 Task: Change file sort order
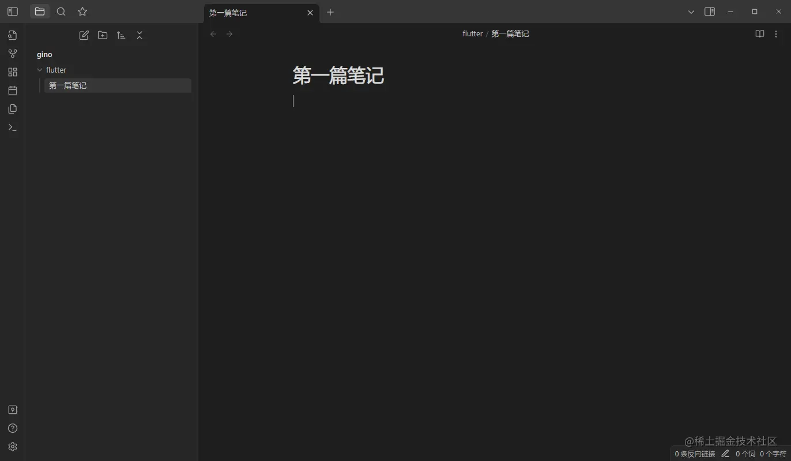pyautogui.click(x=121, y=35)
